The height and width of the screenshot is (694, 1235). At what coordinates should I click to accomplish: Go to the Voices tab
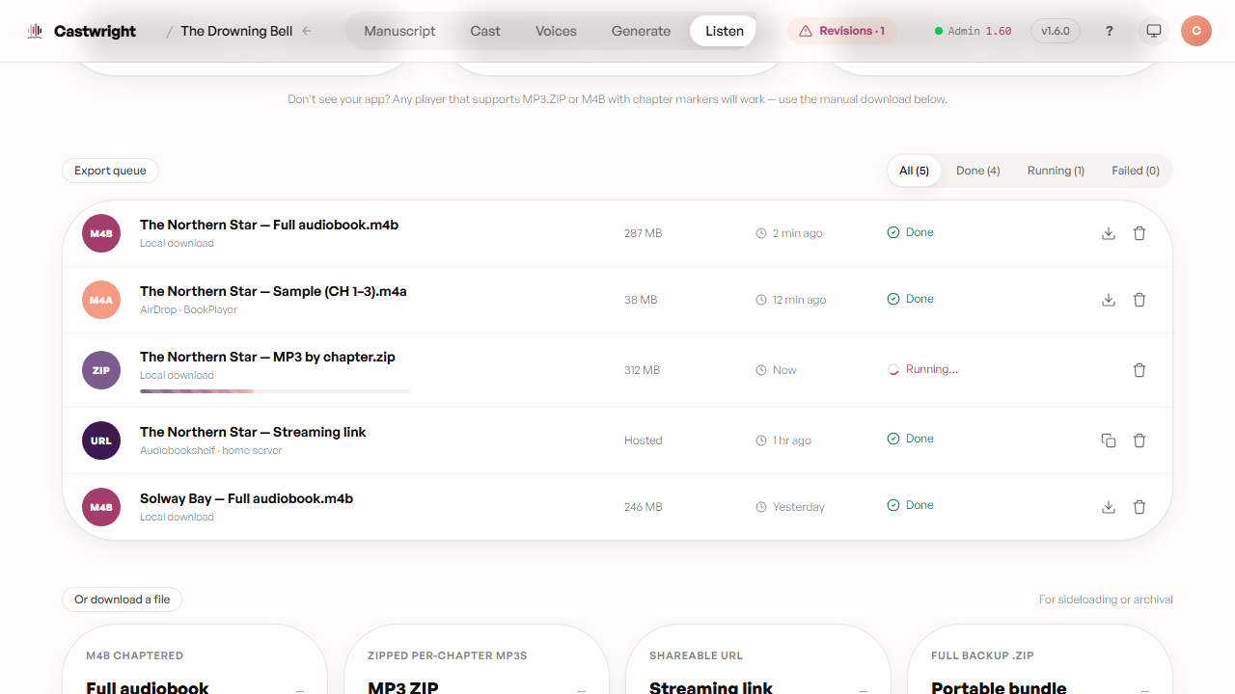tap(556, 31)
